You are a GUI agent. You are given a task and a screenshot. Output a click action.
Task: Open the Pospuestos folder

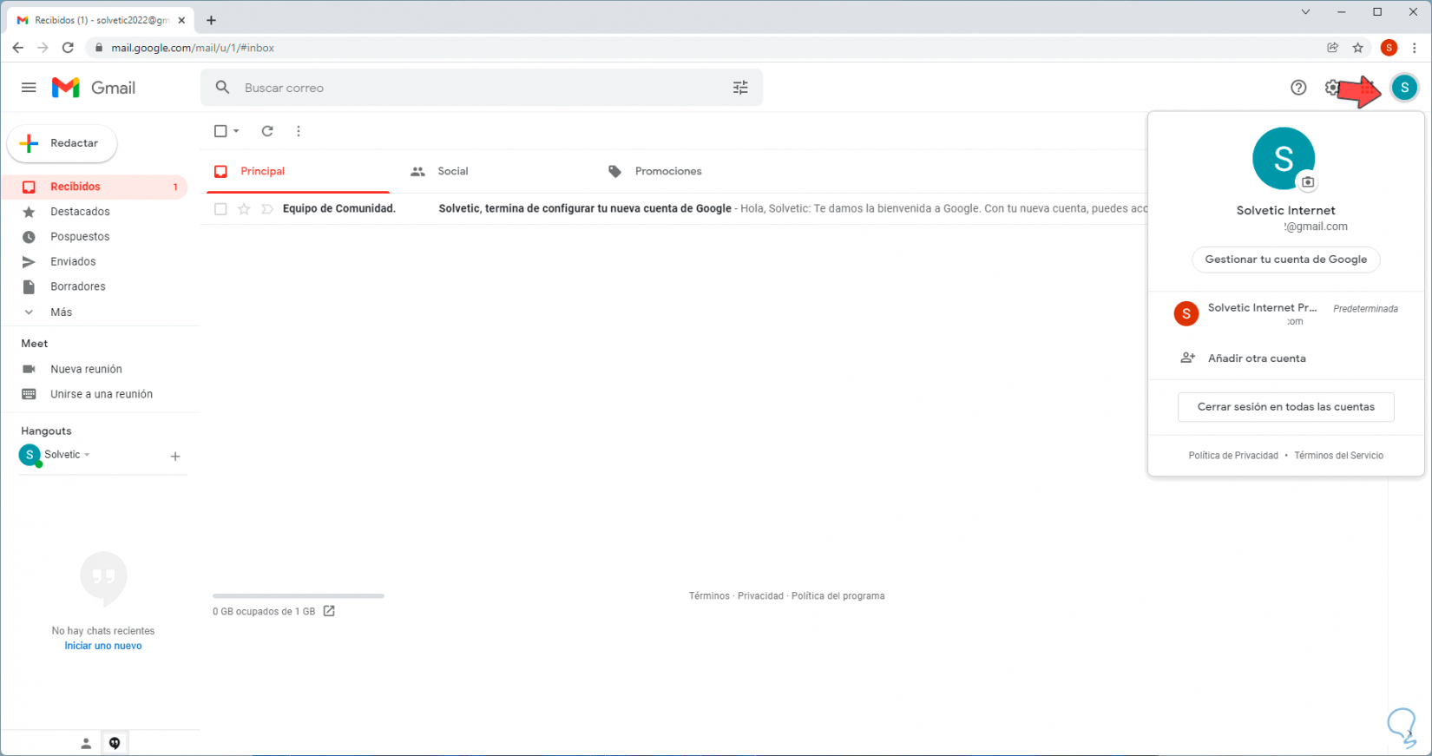[x=95, y=237]
